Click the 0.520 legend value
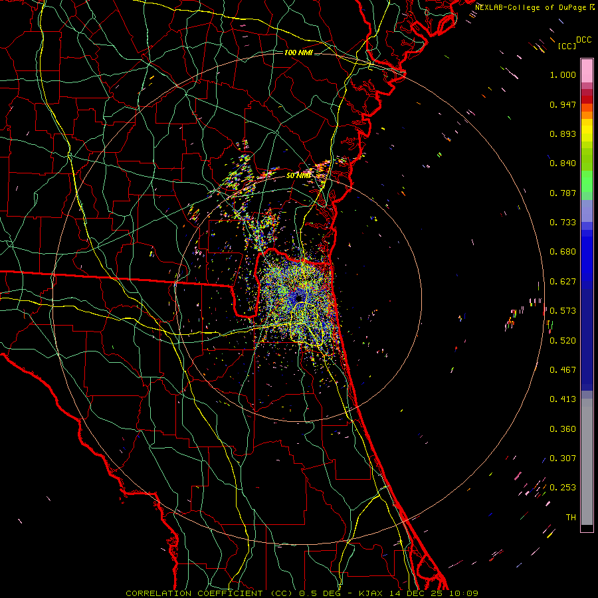598x598 pixels. click(563, 341)
